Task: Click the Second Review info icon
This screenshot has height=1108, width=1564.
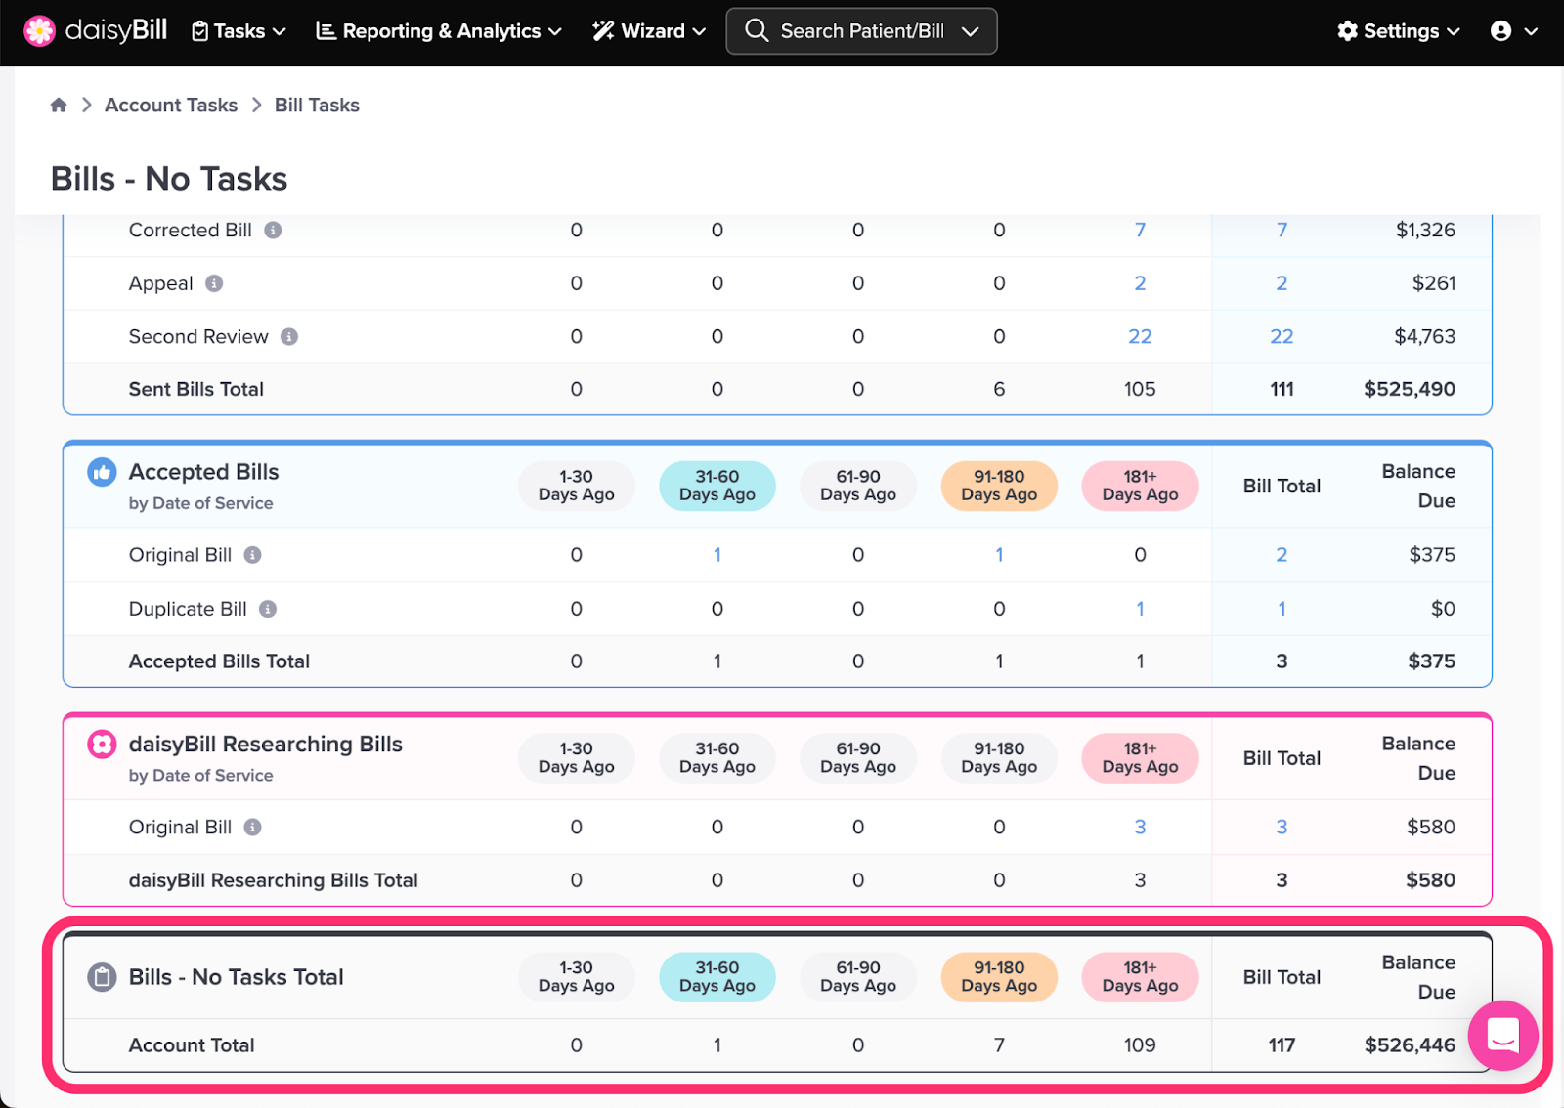Action: (289, 336)
